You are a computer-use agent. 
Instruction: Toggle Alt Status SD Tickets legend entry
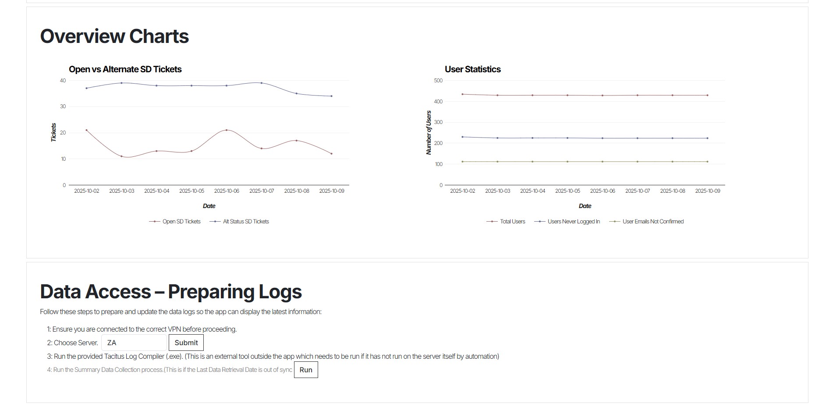coord(239,222)
